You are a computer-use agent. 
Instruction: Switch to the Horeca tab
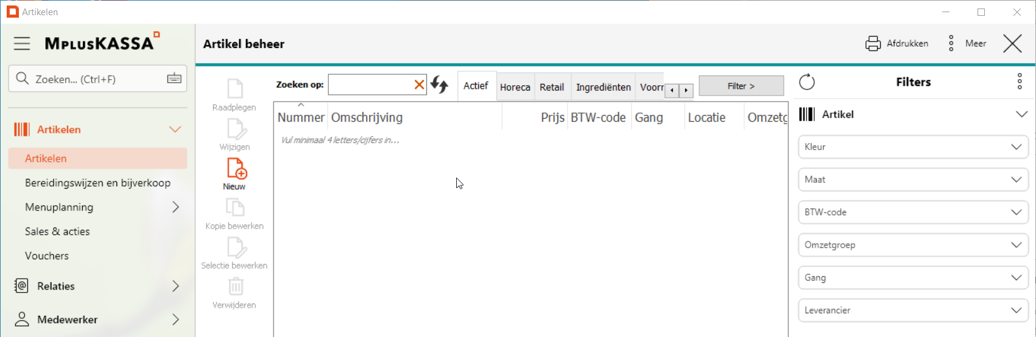515,87
